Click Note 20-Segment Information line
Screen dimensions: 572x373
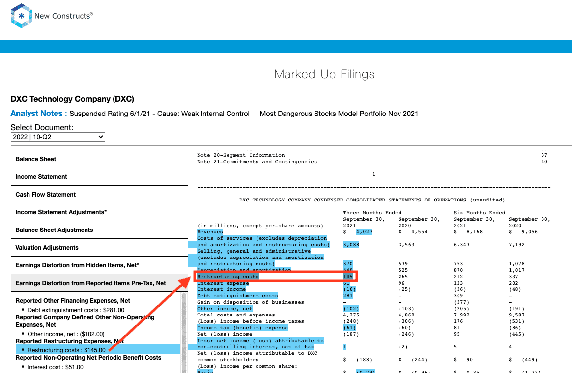pos(241,155)
